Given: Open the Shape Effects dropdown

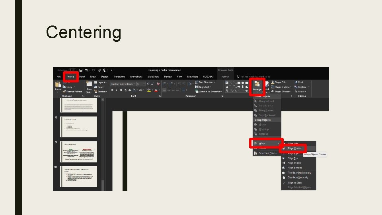Looking at the screenshot, I should click(x=281, y=92).
